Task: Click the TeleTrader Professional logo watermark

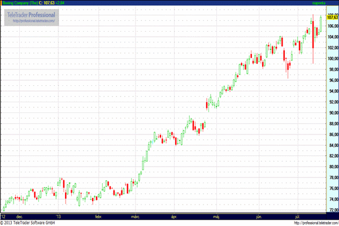Action: (x=31, y=14)
